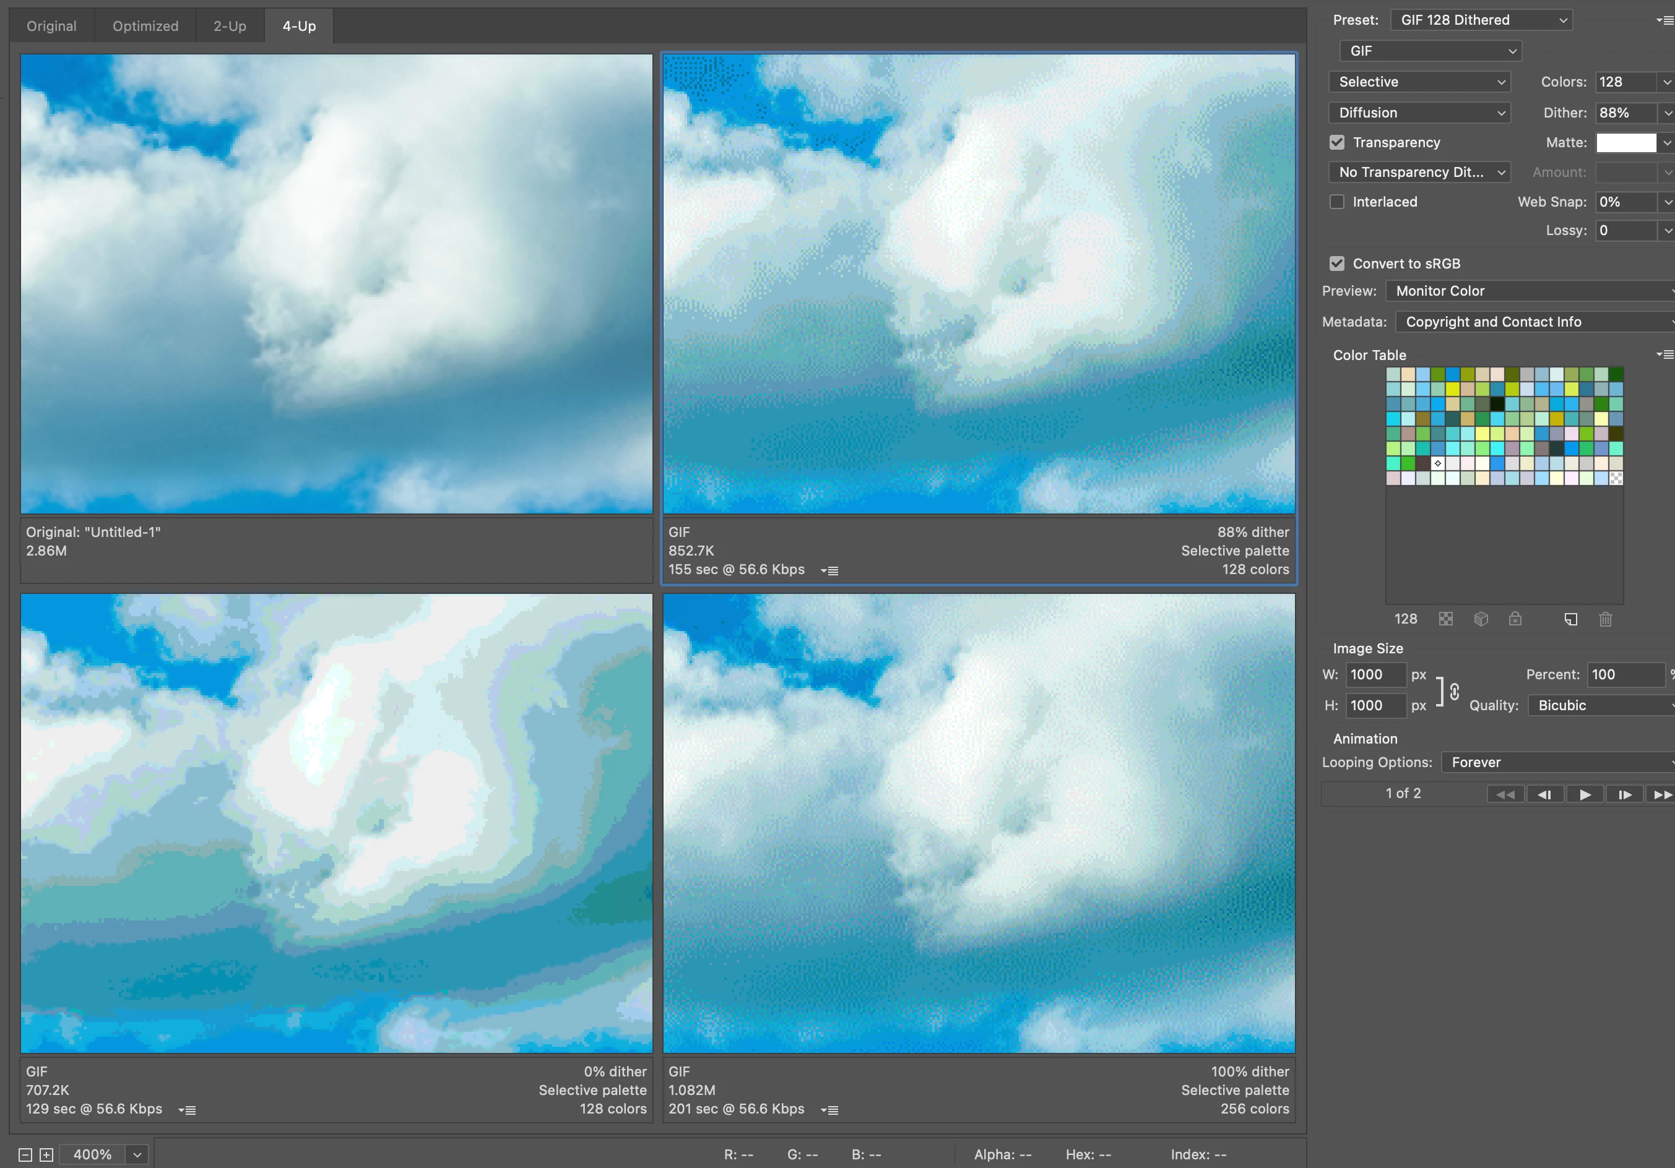This screenshot has height=1168, width=1675.
Task: Click the delete color trash icon
Action: click(x=1605, y=619)
